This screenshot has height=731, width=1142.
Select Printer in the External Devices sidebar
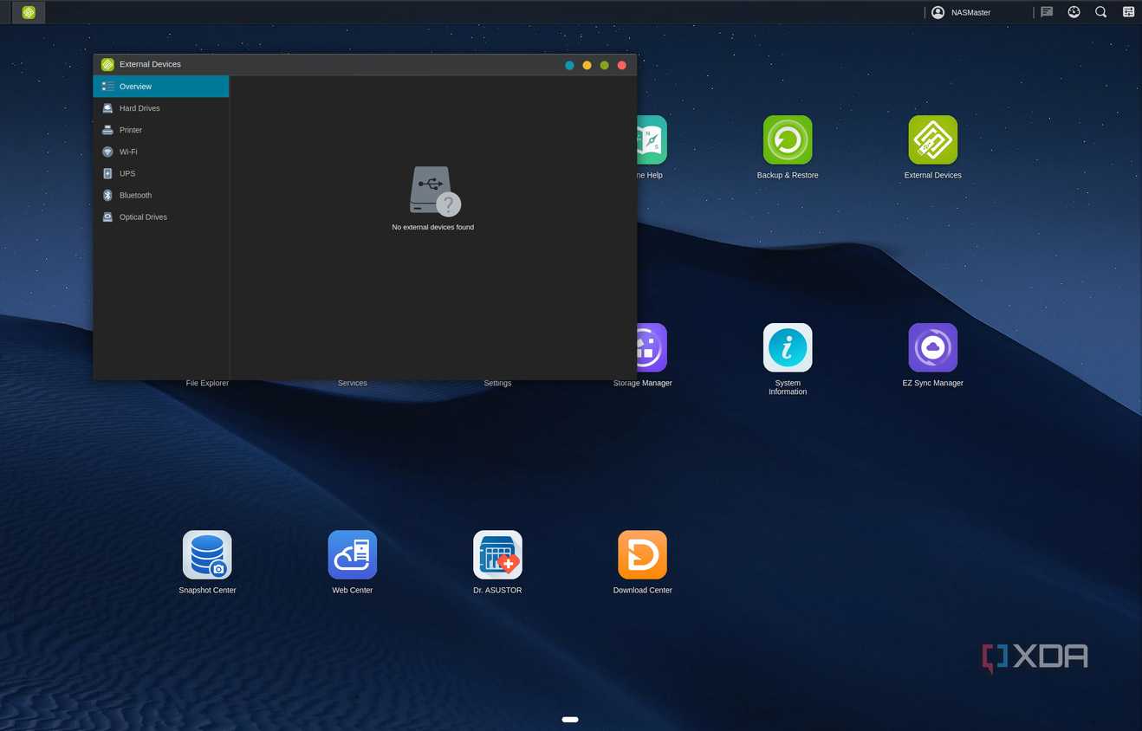click(161, 130)
